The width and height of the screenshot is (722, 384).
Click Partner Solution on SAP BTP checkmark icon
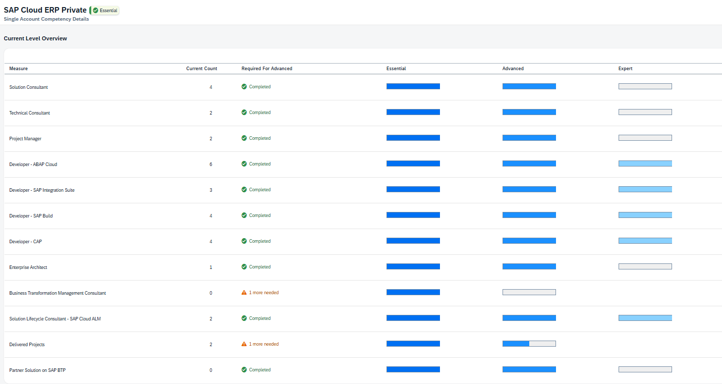pos(244,370)
